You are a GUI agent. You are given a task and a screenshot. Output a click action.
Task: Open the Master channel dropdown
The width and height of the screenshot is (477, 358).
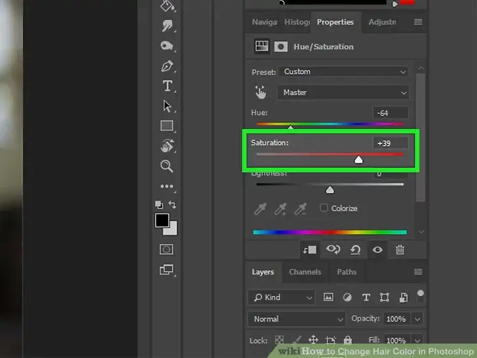coord(344,92)
